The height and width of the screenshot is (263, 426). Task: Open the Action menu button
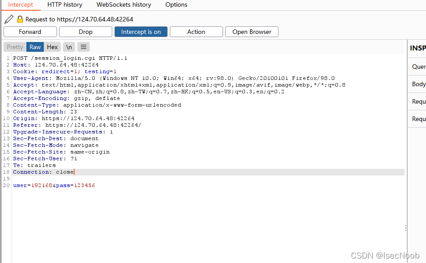(196, 32)
